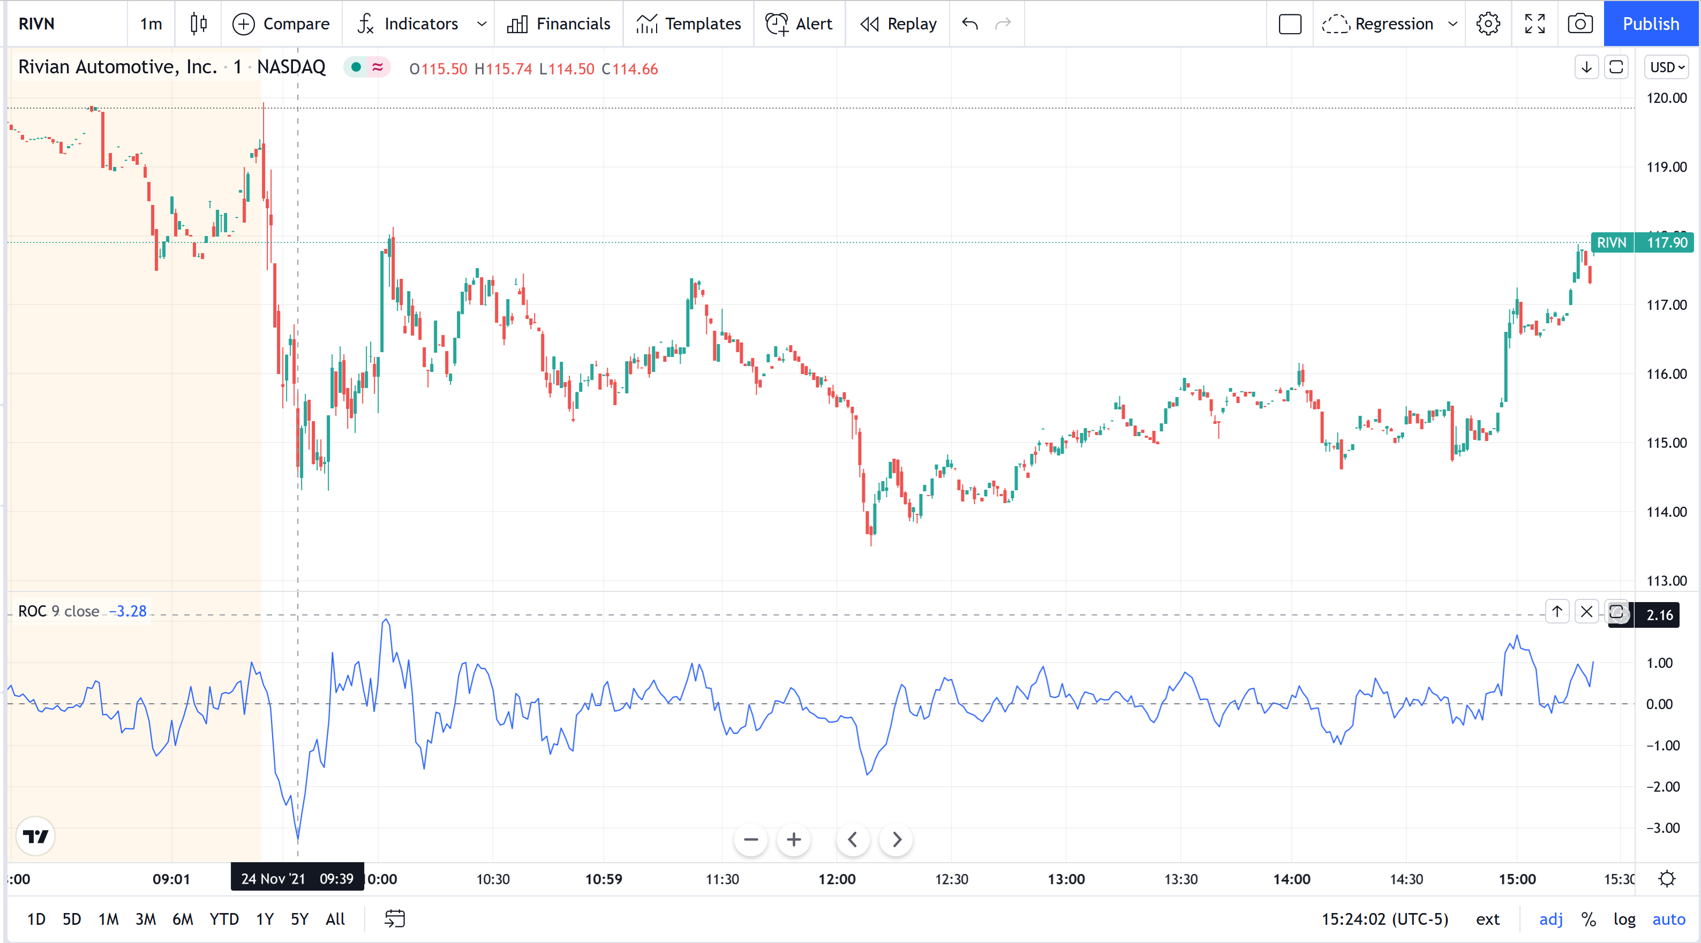
Task: Zoom in the chart with plus button
Action: coord(794,839)
